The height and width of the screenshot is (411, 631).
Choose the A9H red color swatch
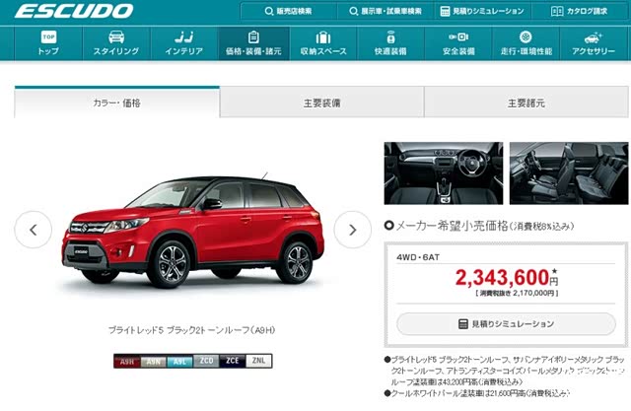pyautogui.click(x=127, y=361)
